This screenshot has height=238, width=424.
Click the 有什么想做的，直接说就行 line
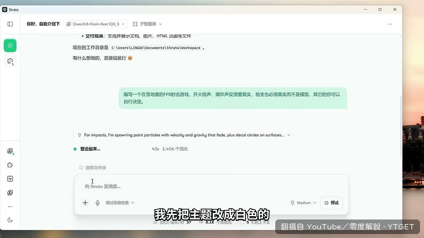(x=103, y=58)
